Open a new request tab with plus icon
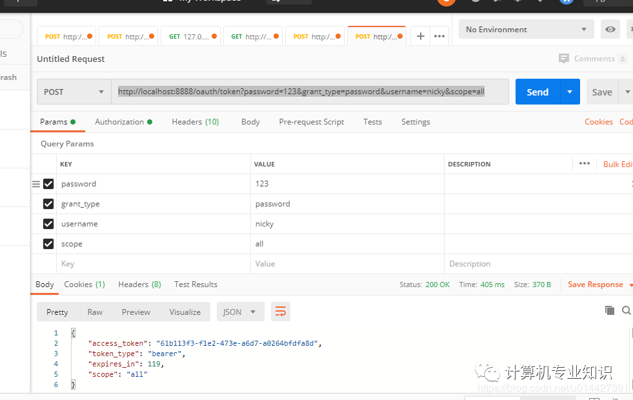Image resolution: width=633 pixels, height=400 pixels. tap(420, 36)
